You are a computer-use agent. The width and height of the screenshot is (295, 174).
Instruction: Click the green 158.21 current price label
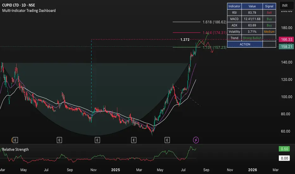click(x=286, y=47)
